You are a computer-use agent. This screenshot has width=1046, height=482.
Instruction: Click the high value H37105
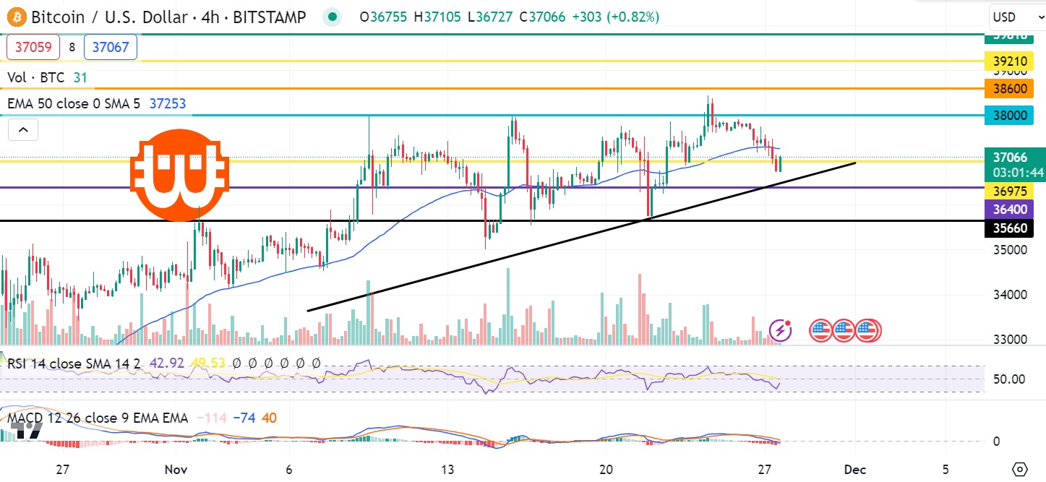pyautogui.click(x=437, y=17)
